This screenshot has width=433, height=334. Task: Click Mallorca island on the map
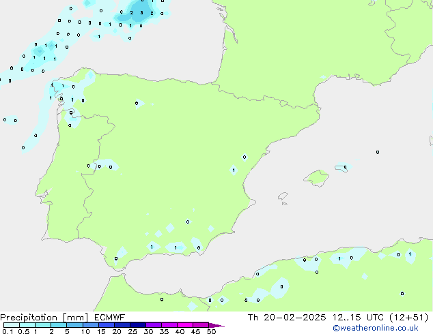pyautogui.click(x=316, y=178)
